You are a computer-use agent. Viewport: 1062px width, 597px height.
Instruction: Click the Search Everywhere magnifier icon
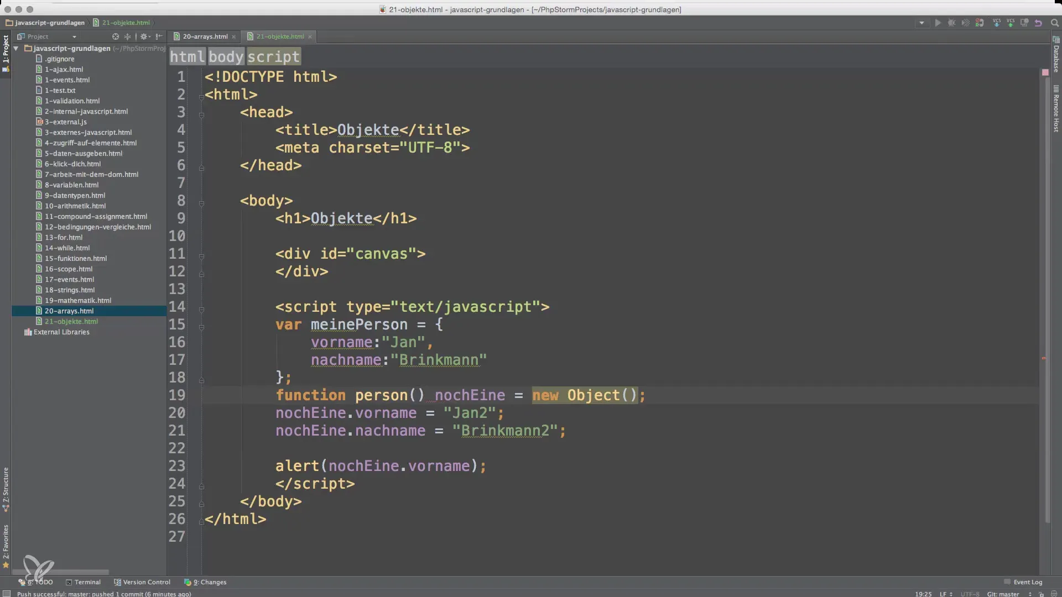point(1054,23)
